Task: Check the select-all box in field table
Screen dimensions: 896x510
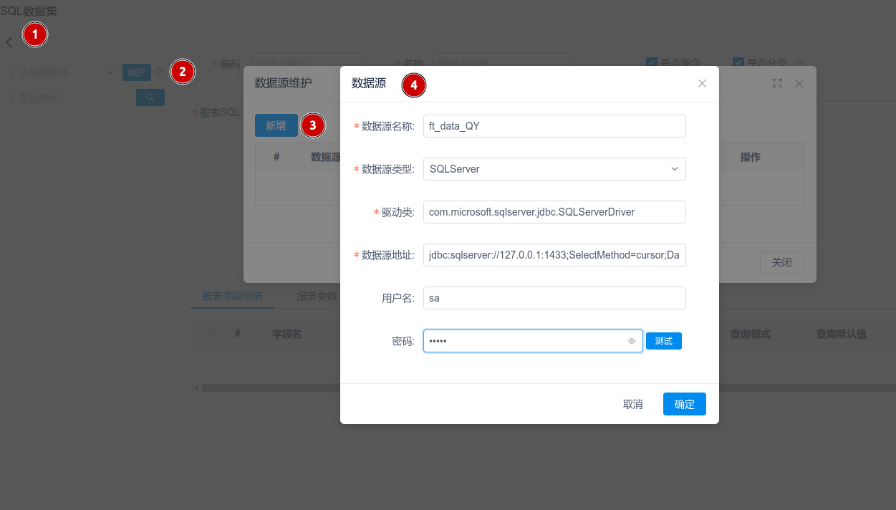Action: click(x=210, y=334)
